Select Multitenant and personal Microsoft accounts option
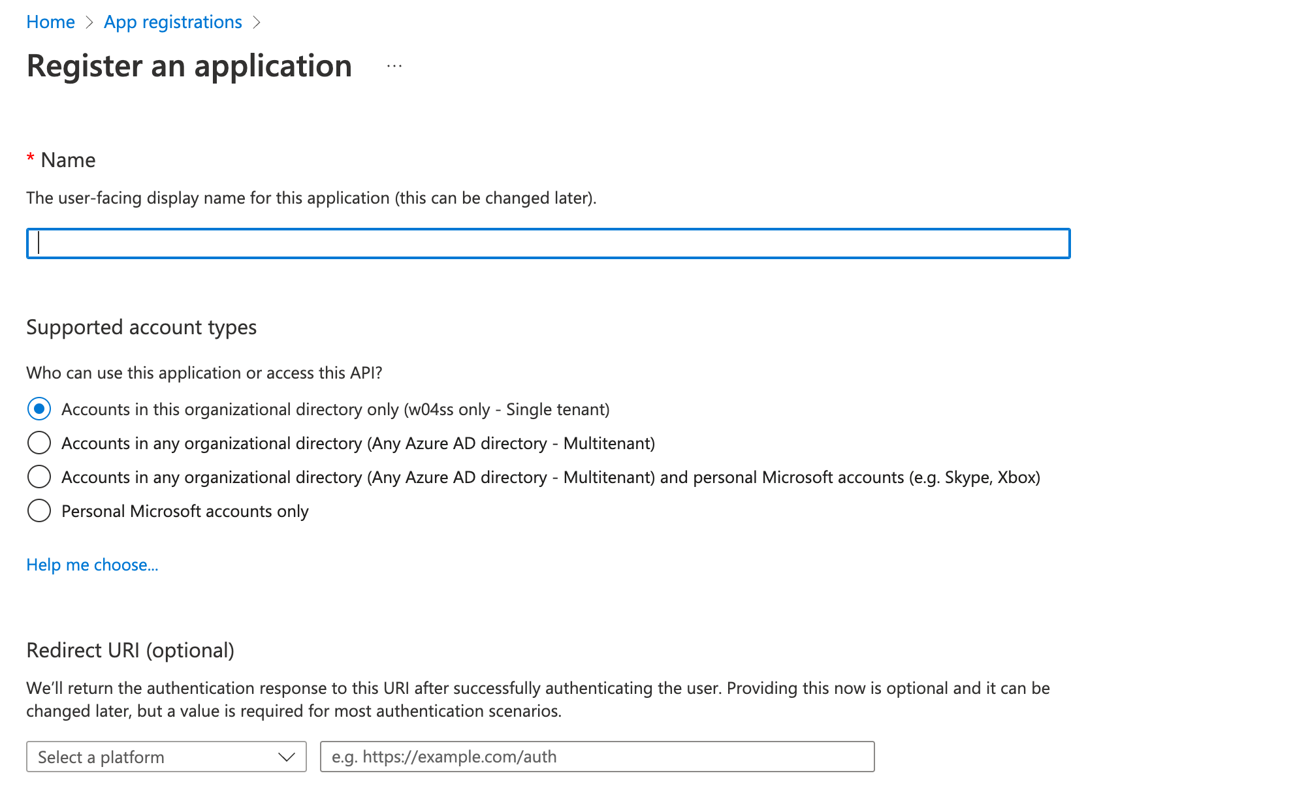This screenshot has width=1310, height=799. click(x=39, y=477)
